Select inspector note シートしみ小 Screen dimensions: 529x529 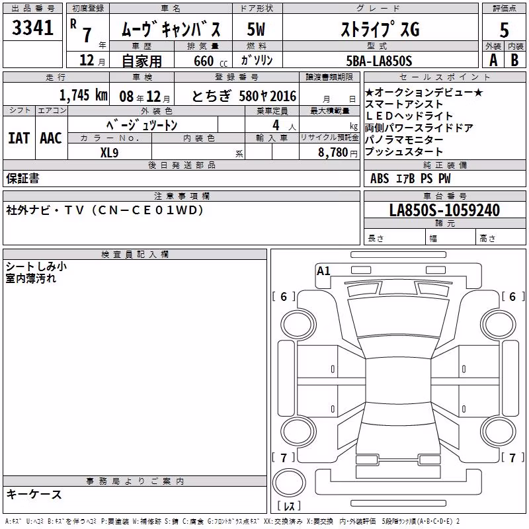[36, 266]
